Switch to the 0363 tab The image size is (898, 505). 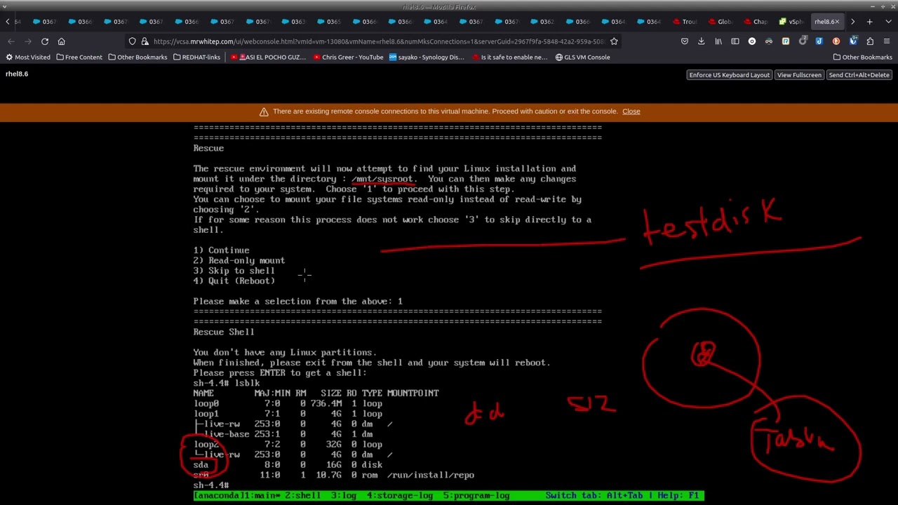295,22
